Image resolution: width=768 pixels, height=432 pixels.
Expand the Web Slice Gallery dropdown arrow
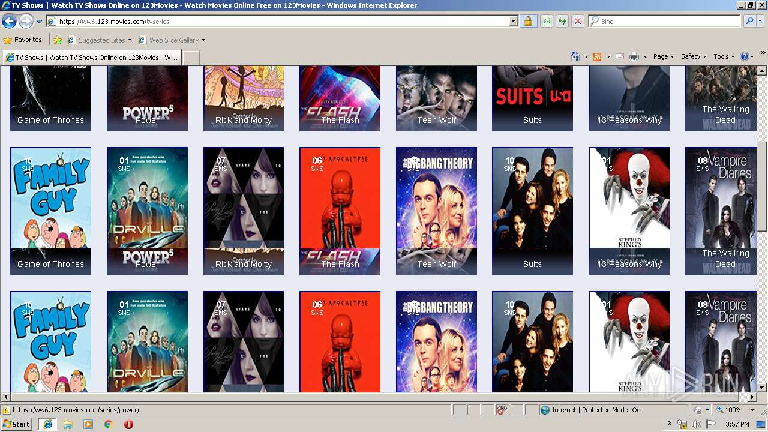(203, 40)
